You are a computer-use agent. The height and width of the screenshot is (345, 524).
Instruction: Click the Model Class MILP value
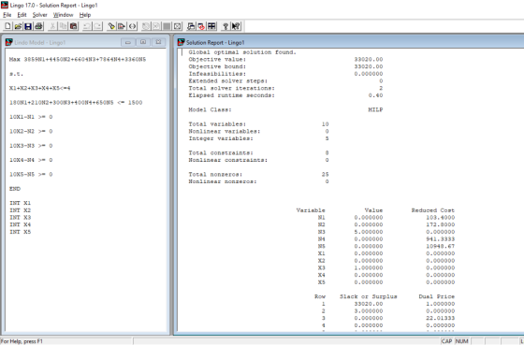pos(375,109)
